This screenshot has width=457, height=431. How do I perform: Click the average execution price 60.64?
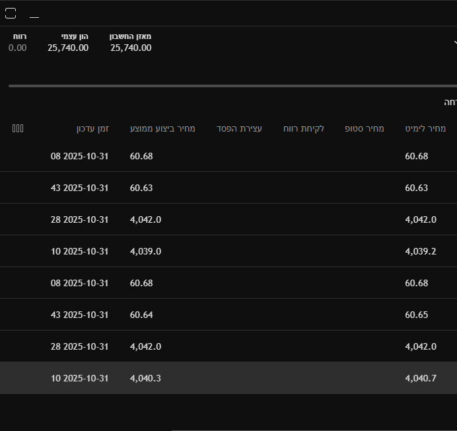[141, 315]
